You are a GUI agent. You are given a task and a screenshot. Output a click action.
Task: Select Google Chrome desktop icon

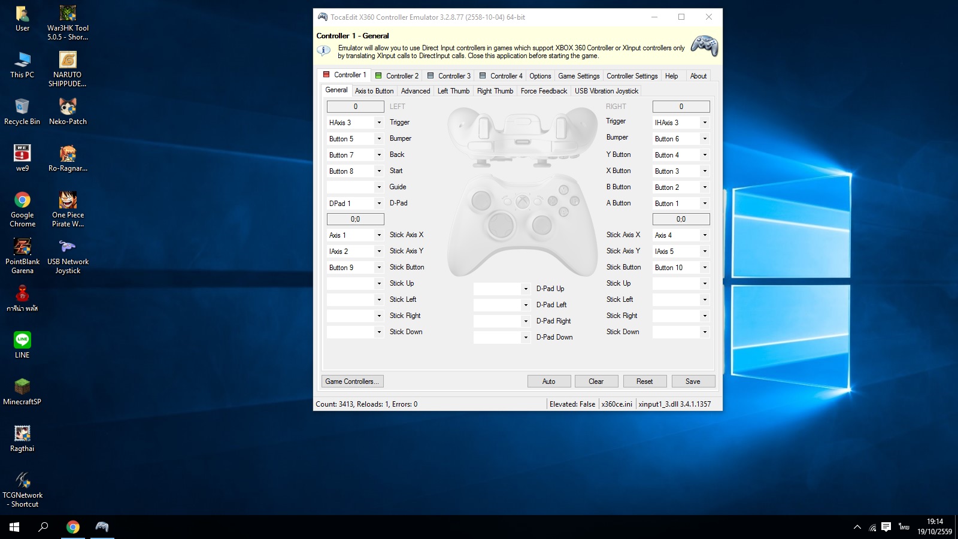[x=22, y=210]
